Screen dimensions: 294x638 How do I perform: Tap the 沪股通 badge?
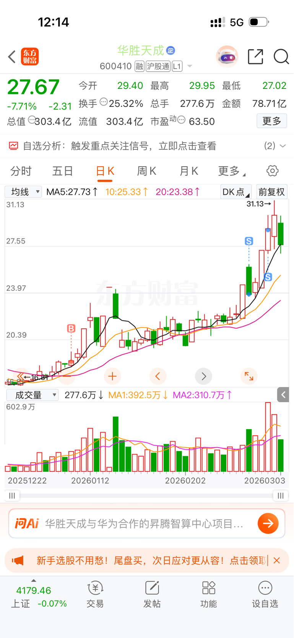(x=158, y=66)
